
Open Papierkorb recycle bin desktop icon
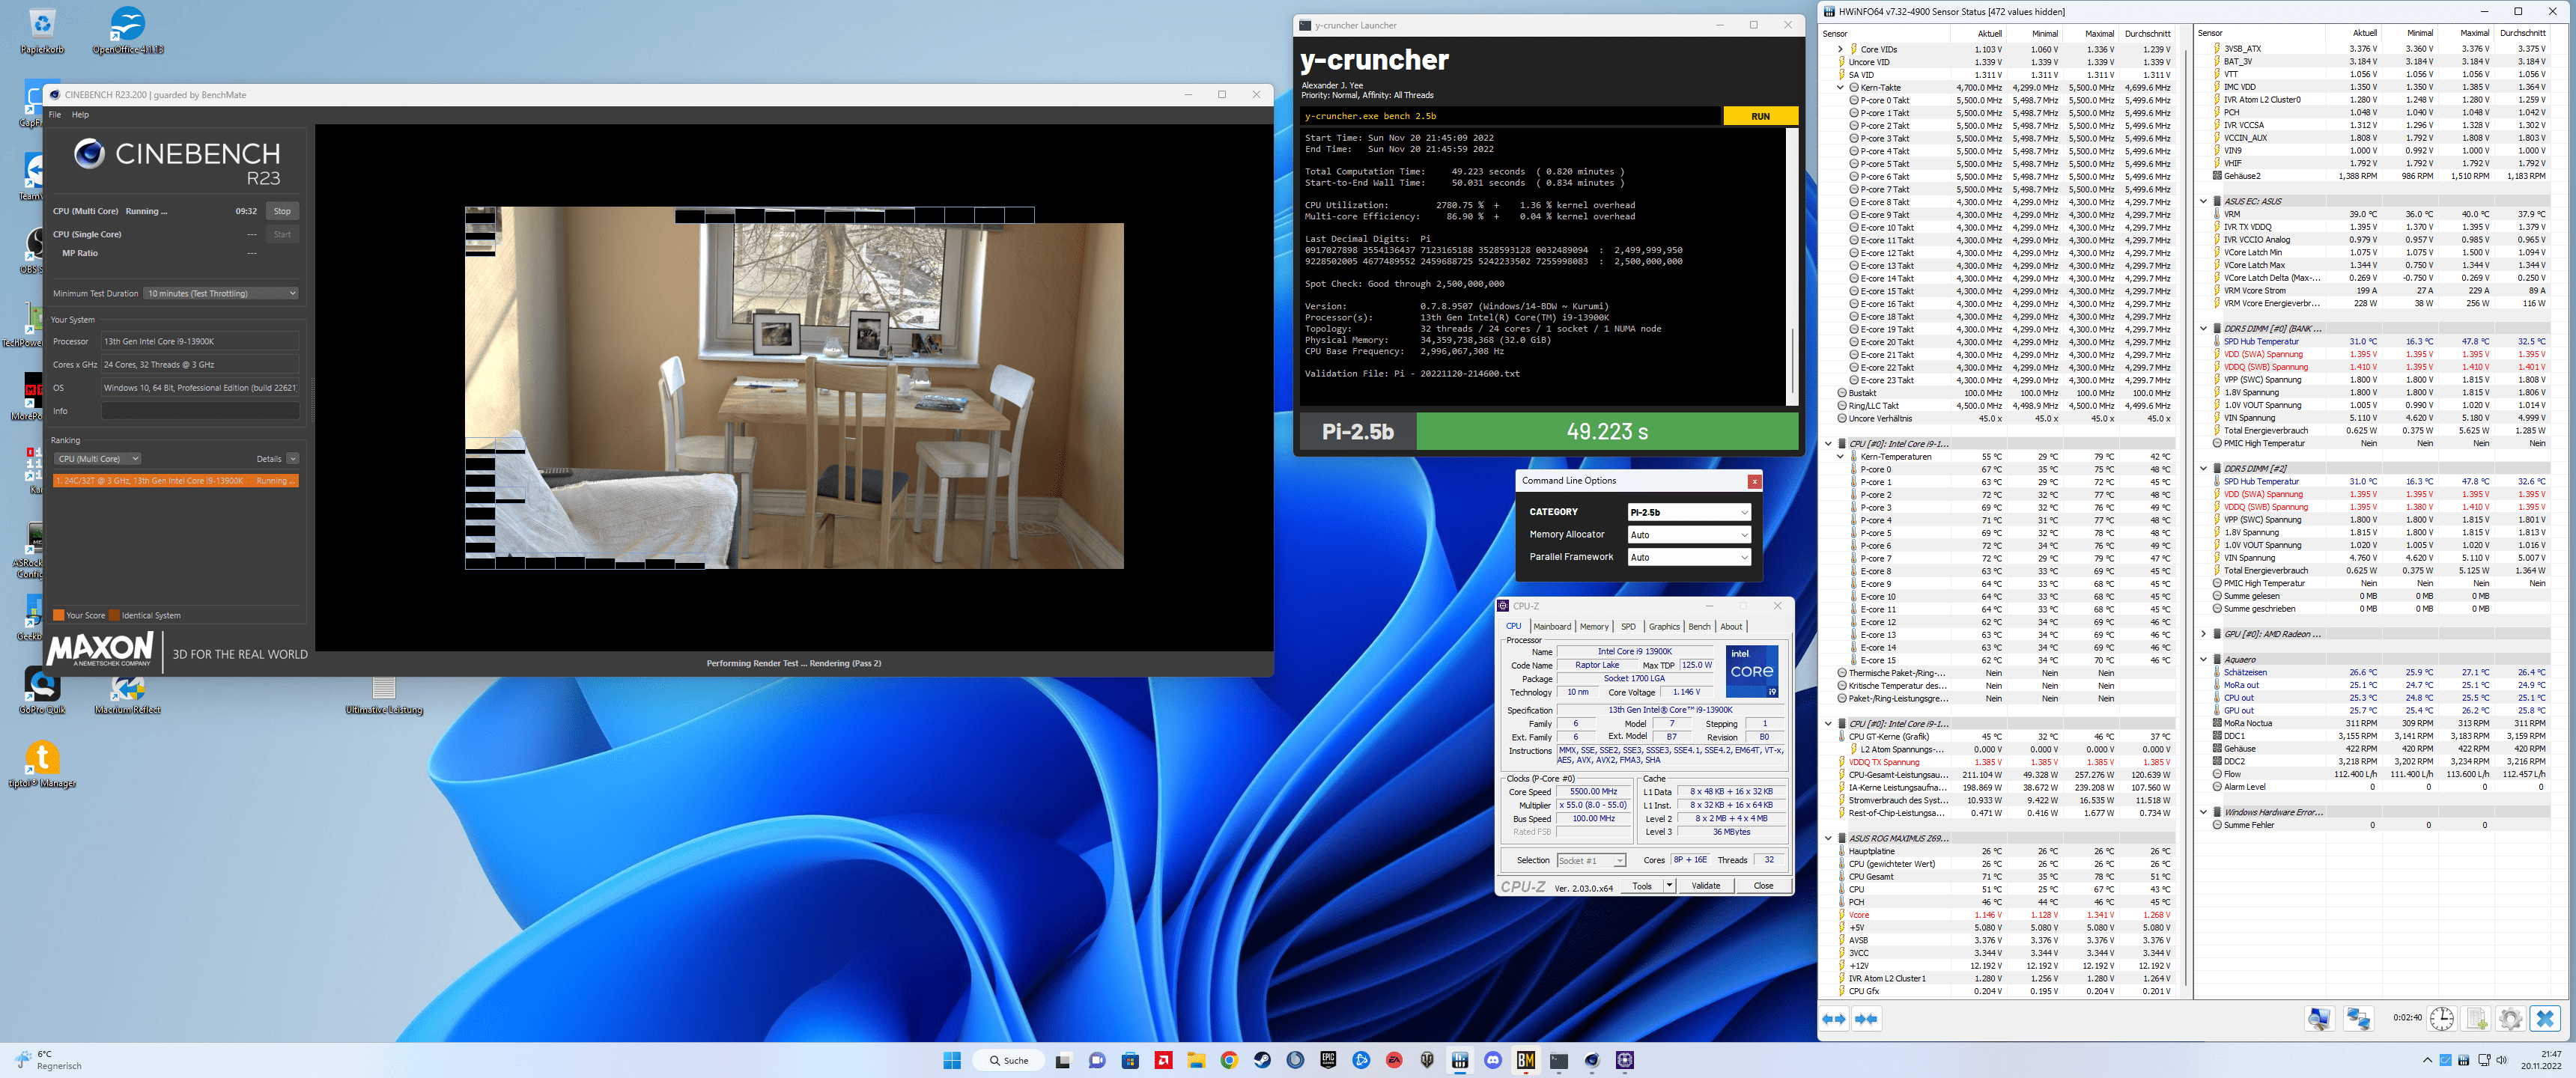[x=42, y=31]
